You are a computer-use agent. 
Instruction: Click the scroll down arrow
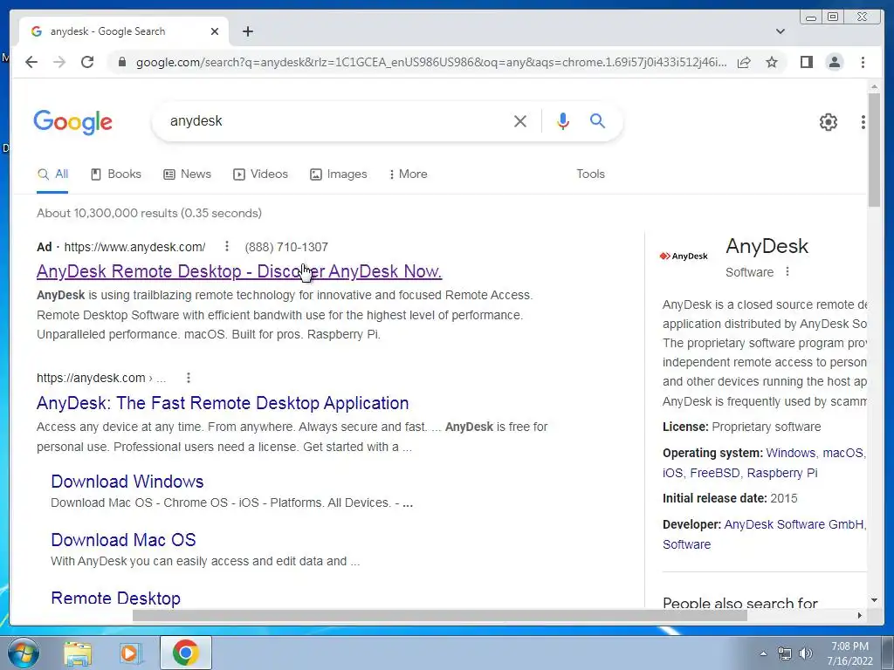(x=873, y=600)
